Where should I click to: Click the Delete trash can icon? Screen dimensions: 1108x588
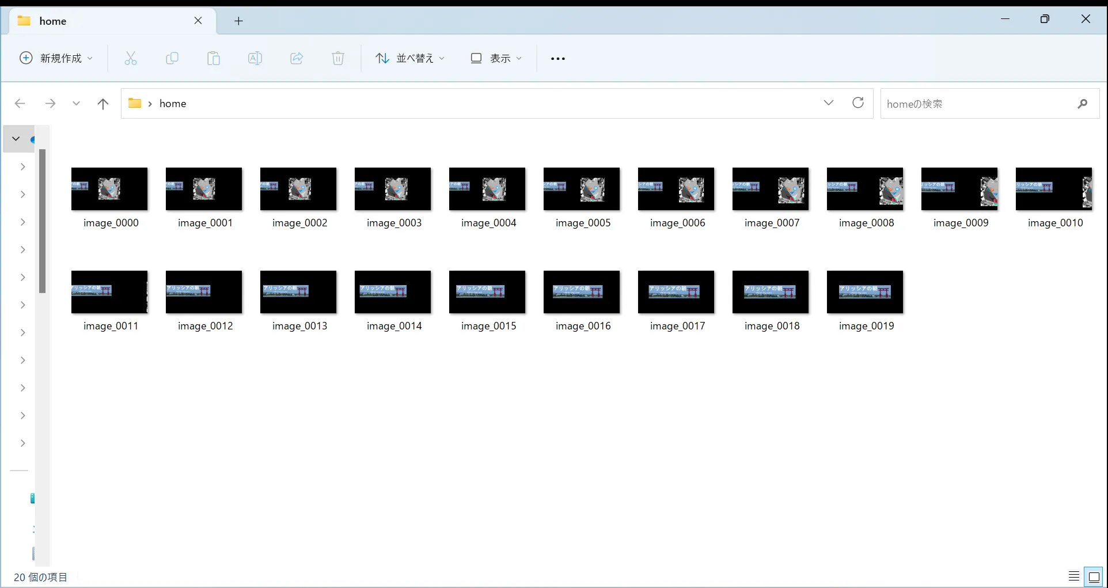338,58
